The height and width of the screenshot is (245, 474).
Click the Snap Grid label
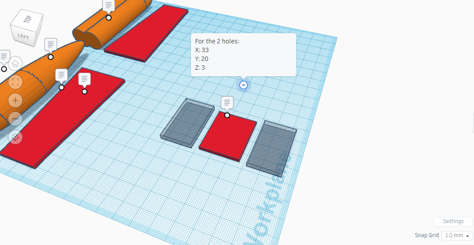coord(427,235)
